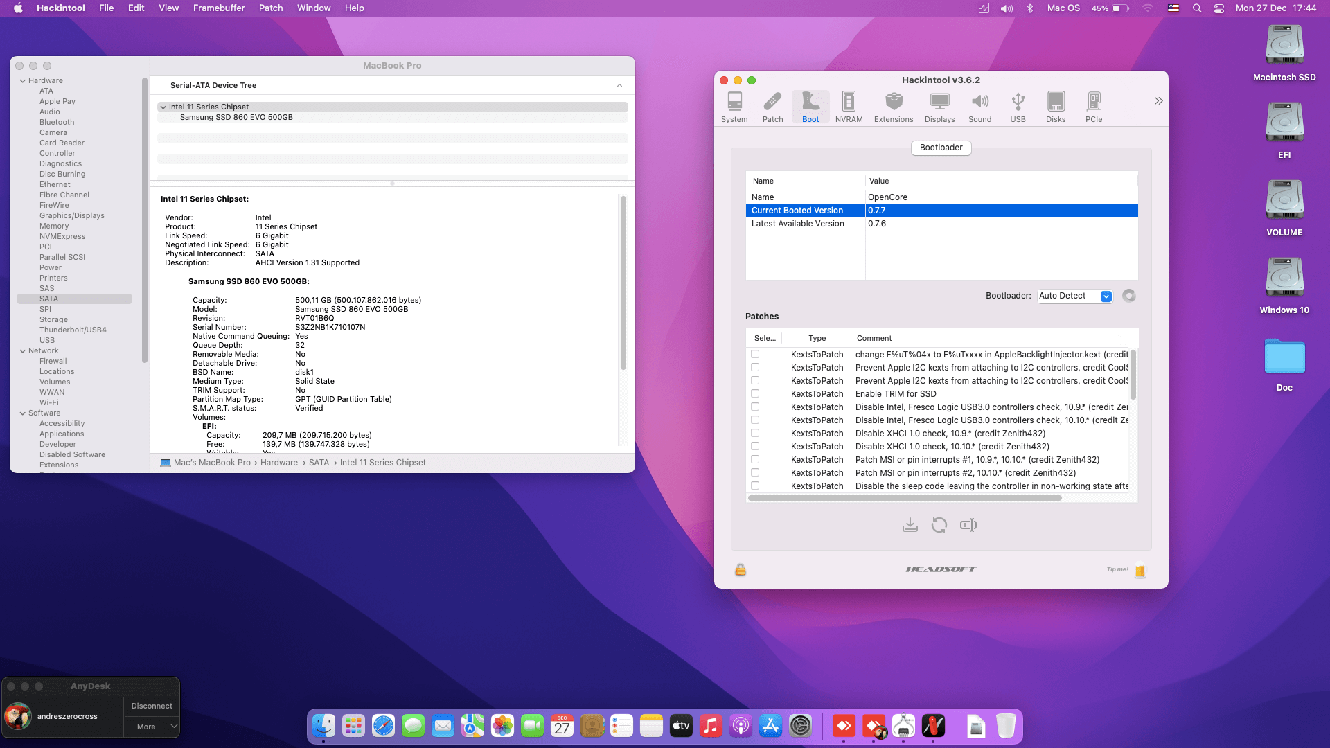Open App Store from the Dock

[x=770, y=726]
